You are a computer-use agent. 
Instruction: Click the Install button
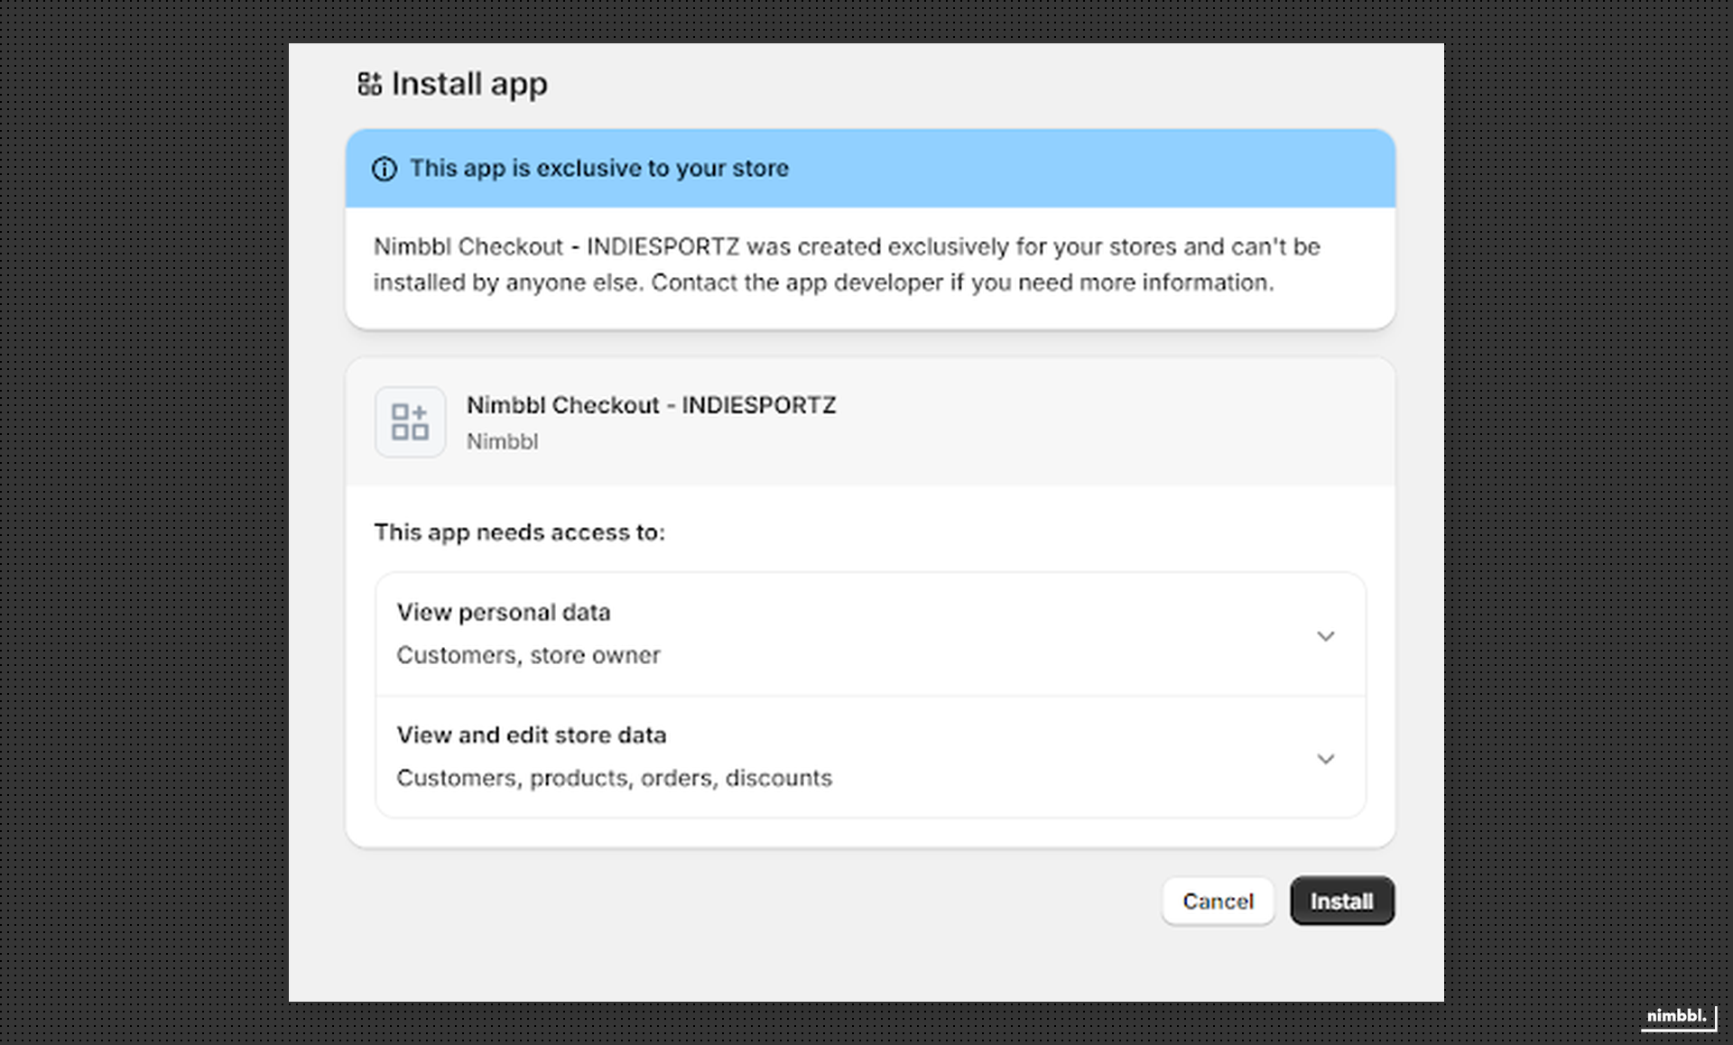1342,900
